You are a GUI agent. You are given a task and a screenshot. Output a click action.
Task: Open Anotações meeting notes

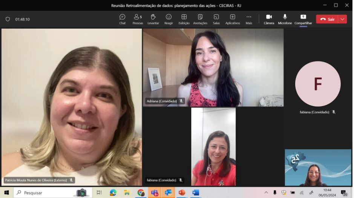(x=200, y=19)
